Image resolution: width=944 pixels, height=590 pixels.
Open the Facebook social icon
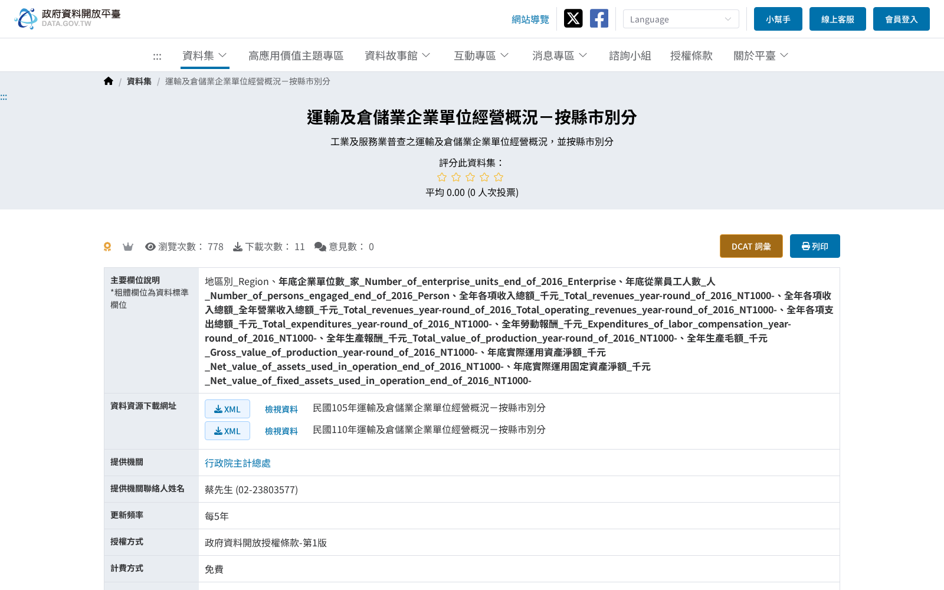599,18
